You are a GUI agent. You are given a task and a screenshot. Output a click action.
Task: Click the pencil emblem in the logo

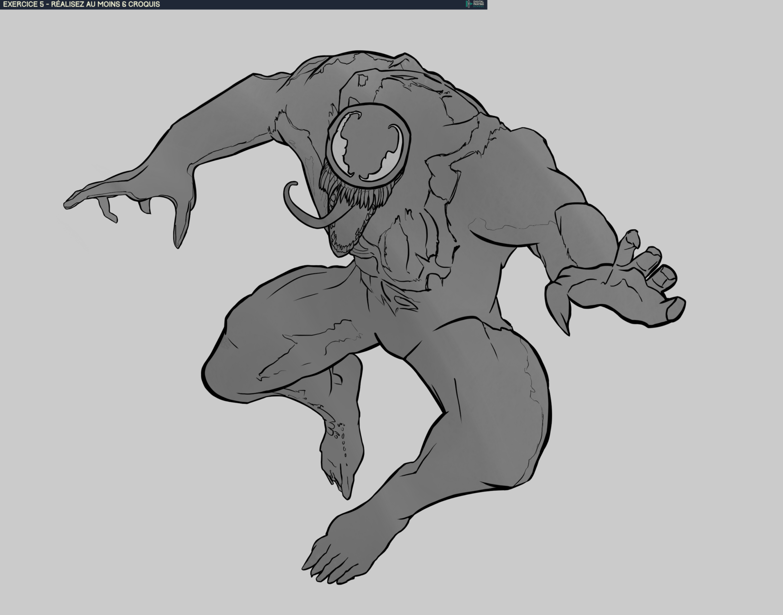click(x=469, y=4)
